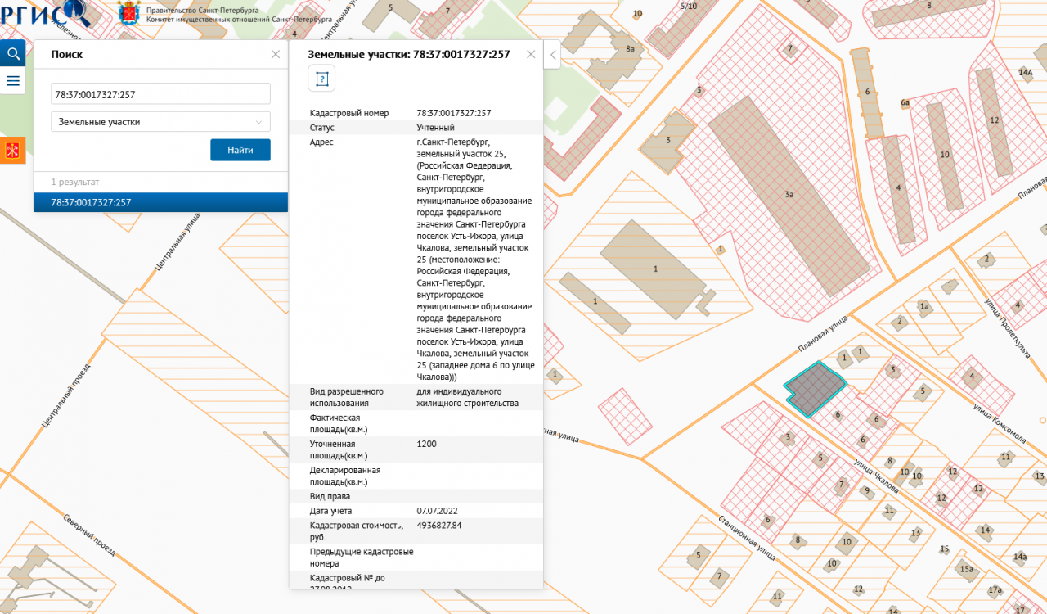Image resolution: width=1047 pixels, height=614 pixels.
Task: Open the Земельные участки layer dropdown
Action: tap(160, 122)
